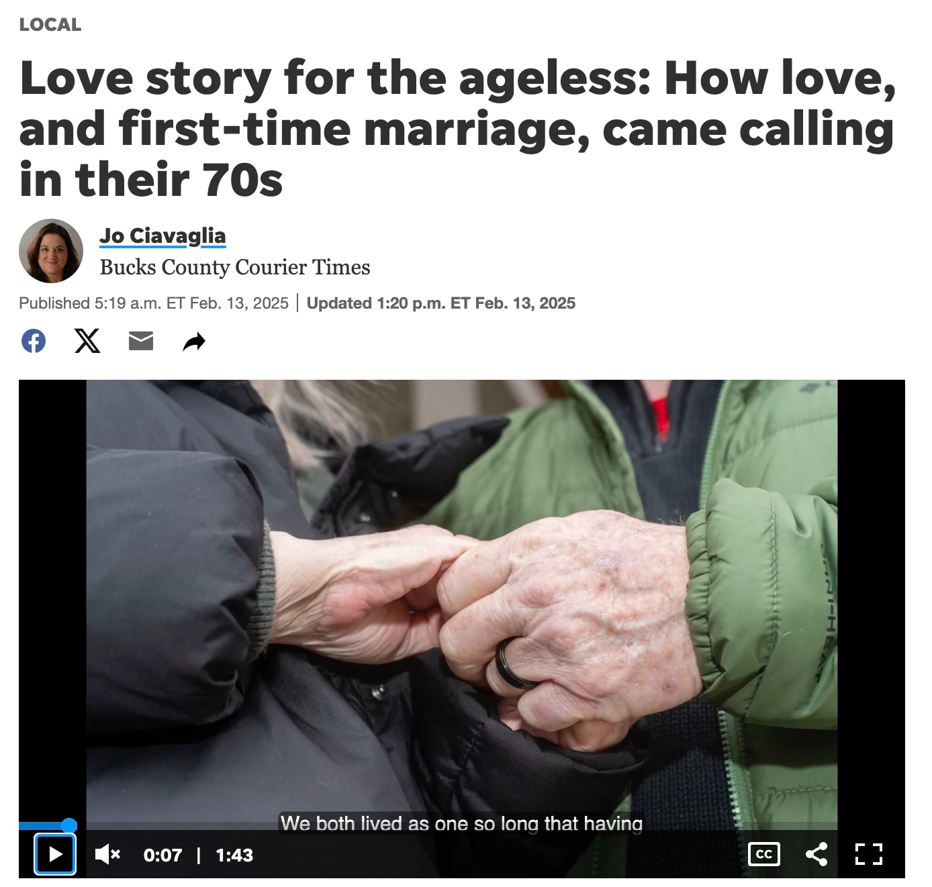Unmute the video audio
Screen dimensions: 932x887
tap(107, 854)
